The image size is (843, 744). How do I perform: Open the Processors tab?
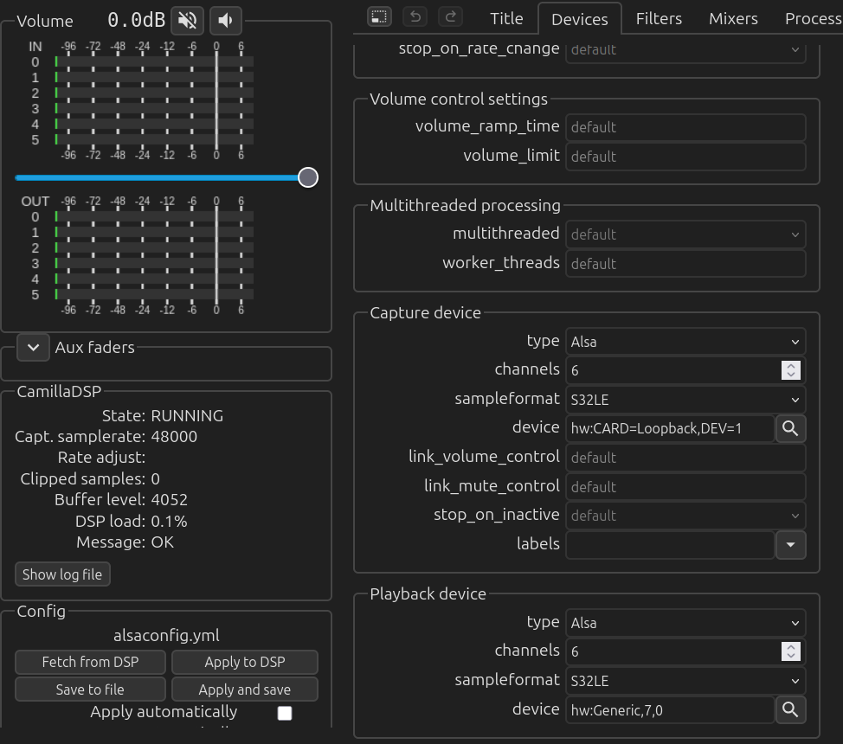[813, 19]
